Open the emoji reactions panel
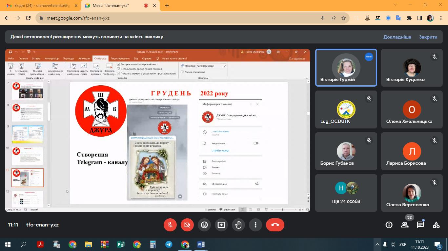448x251 pixels. click(204, 225)
